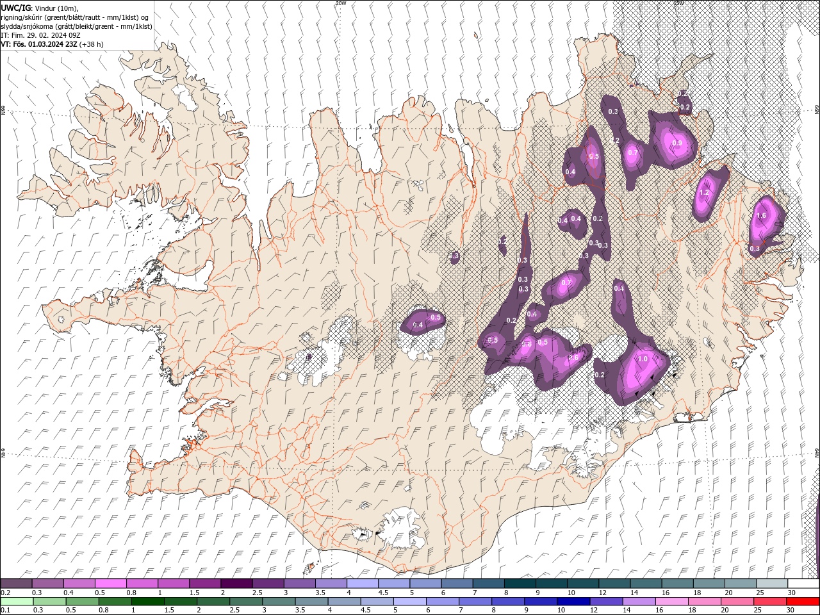820x615 pixels.
Task: Click the white 30 swatch in upper legend row
Action: (x=803, y=584)
